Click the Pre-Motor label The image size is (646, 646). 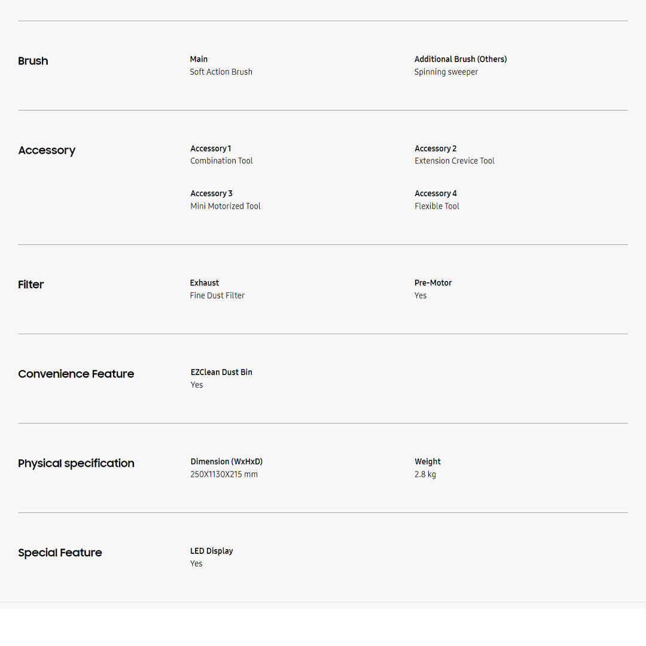pyautogui.click(x=433, y=283)
